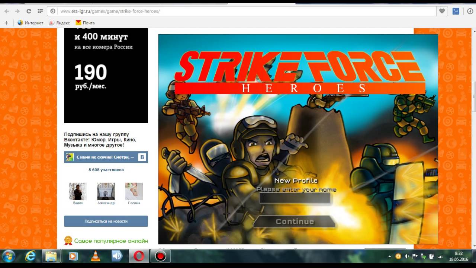Reload the page with the refresh icon
This screenshot has height=268, width=476.
click(x=29, y=11)
